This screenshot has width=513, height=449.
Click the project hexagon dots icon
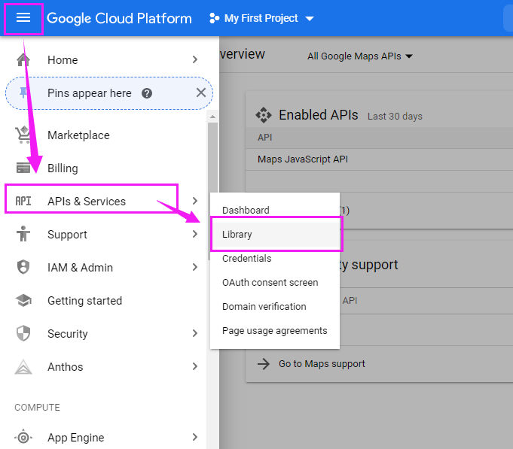coord(214,18)
